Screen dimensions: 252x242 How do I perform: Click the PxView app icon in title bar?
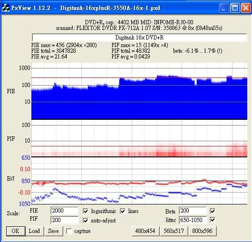(x=6, y=8)
